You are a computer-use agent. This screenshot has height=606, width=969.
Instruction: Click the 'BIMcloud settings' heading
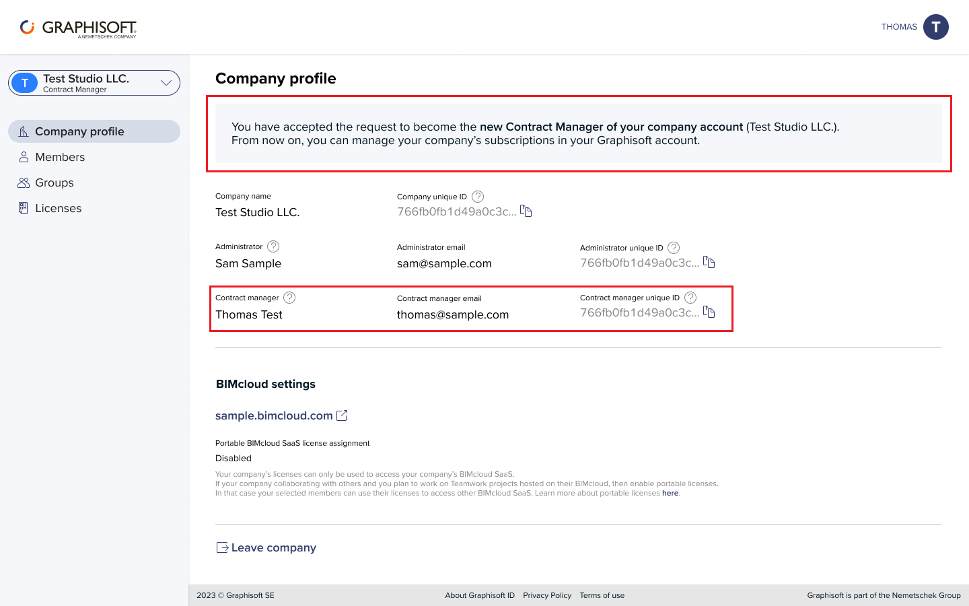click(x=266, y=384)
